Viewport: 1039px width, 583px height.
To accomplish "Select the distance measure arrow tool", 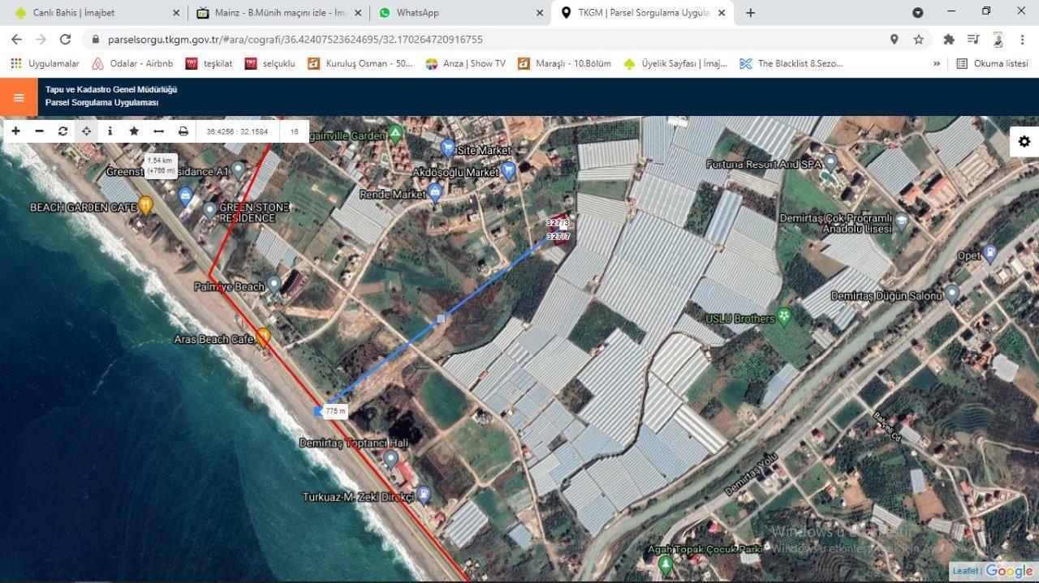I will tap(158, 131).
